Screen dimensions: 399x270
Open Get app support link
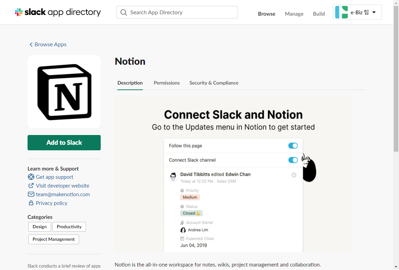point(54,177)
